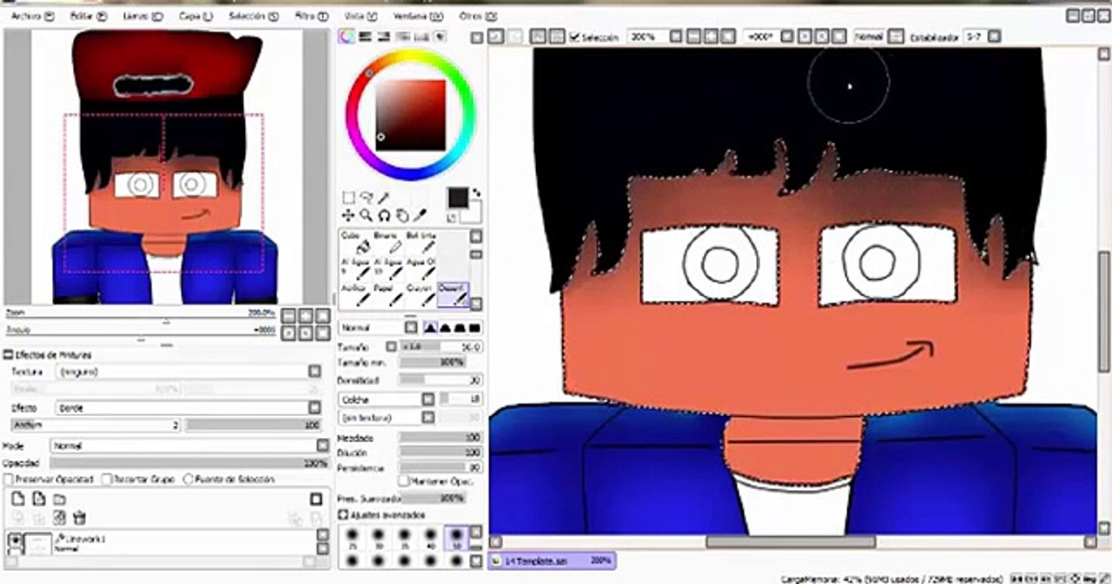Open the brush texture (sin textura) dropdown

click(387, 418)
